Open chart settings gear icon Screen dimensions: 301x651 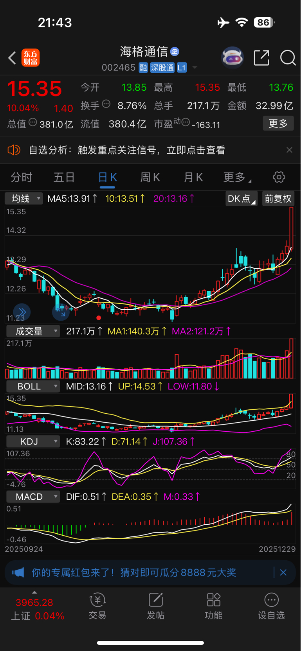tap(279, 177)
